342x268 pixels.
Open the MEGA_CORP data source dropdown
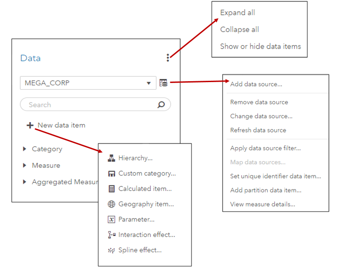148,83
